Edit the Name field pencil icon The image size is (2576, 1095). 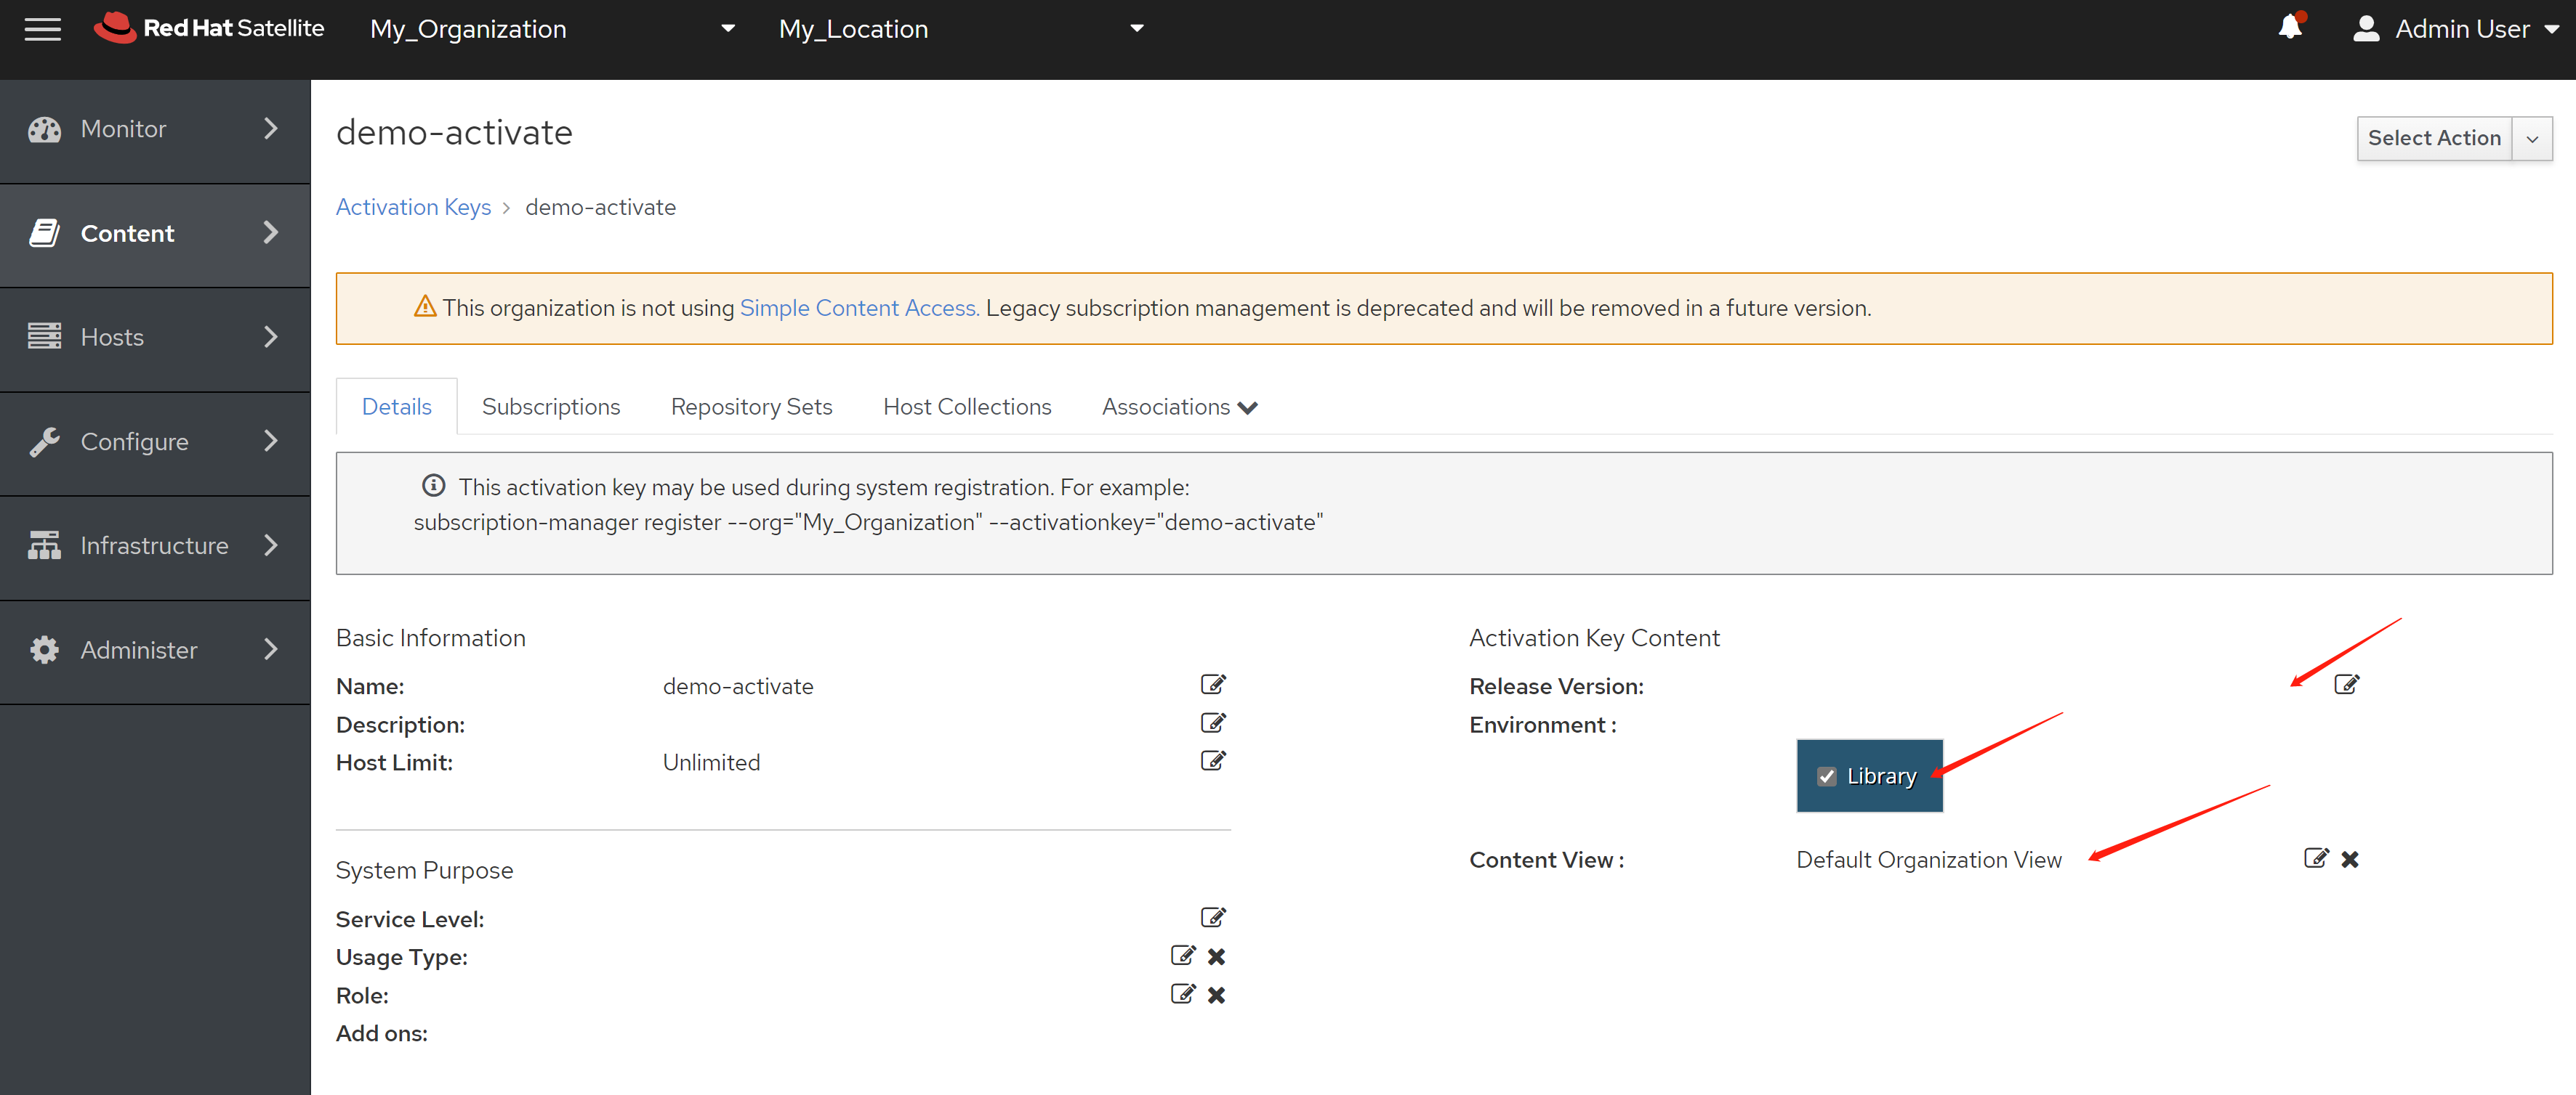click(1212, 684)
